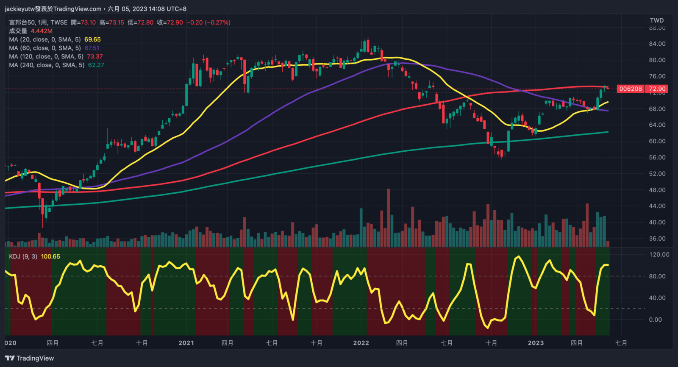Click the 2022 label on time axis

(x=361, y=343)
